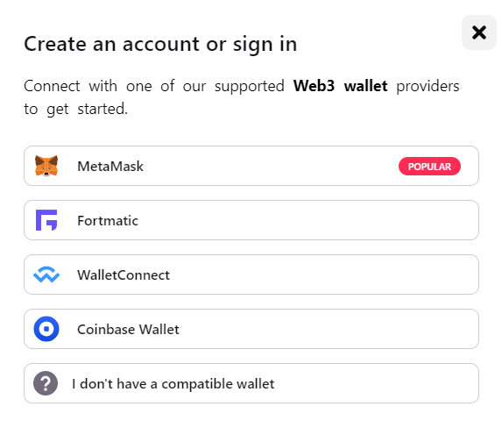The height and width of the screenshot is (442, 502).
Task: Click the "compatible wallet" text in the last row
Action: (217, 384)
